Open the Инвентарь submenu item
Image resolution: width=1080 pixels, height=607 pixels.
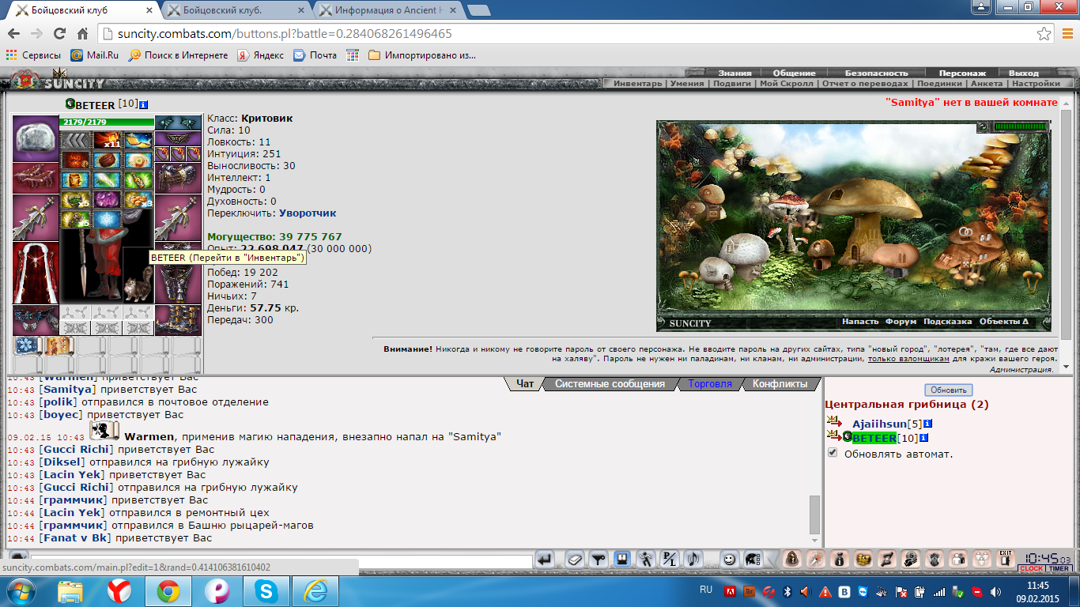tap(638, 83)
